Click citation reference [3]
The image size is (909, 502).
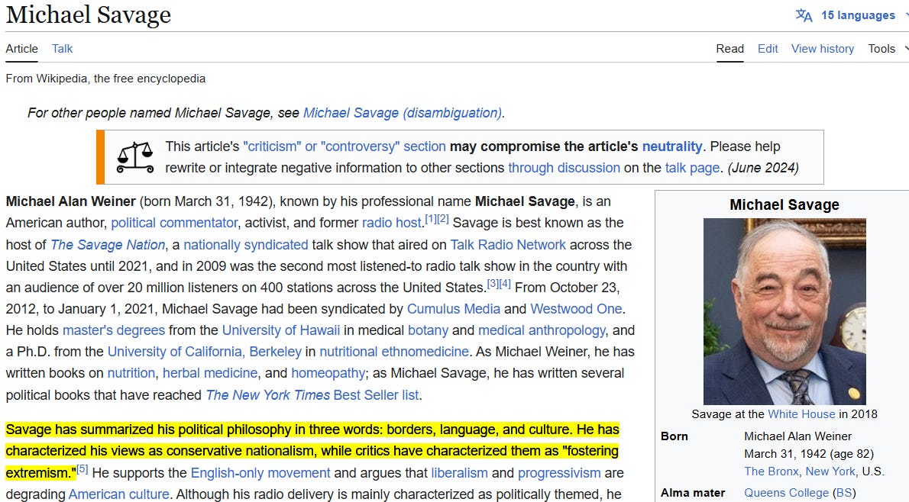point(493,284)
